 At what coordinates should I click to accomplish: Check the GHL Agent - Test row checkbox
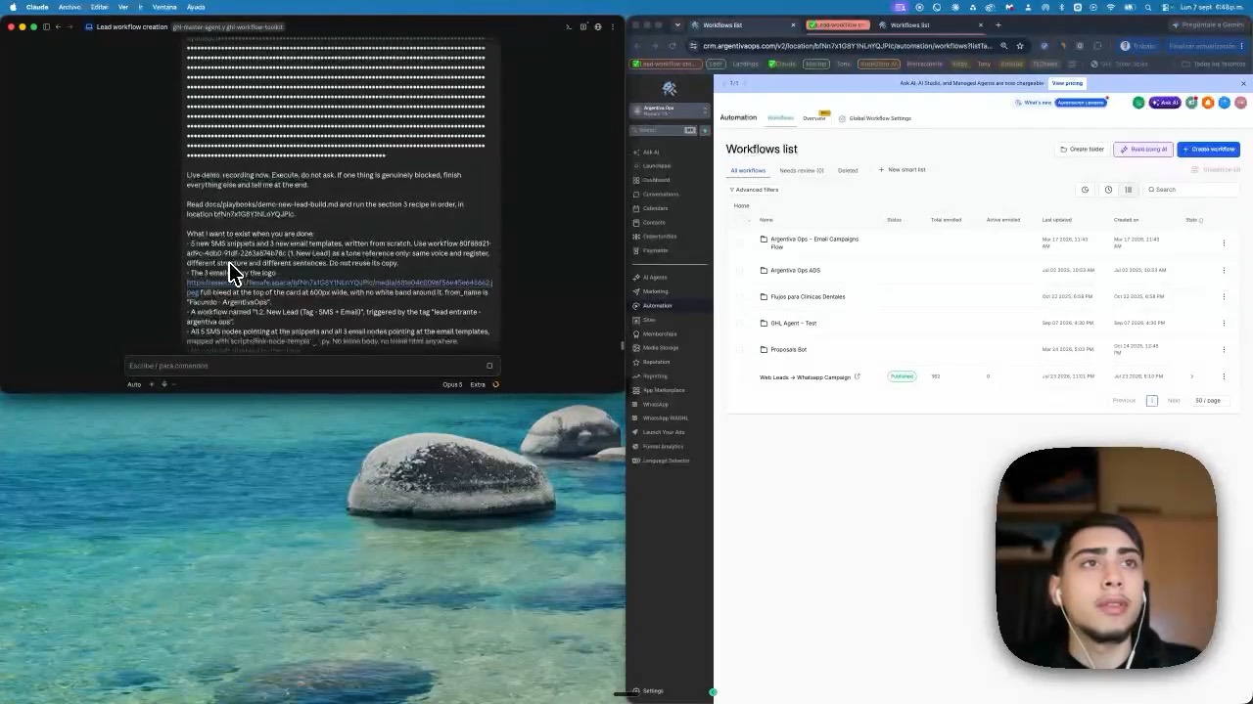click(x=739, y=323)
